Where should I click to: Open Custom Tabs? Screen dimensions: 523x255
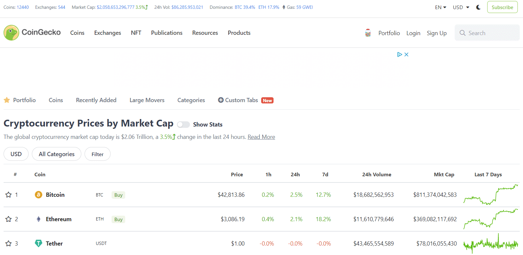242,100
